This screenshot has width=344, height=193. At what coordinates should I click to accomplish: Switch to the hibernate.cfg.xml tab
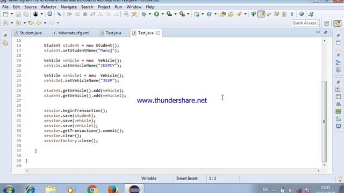71,33
